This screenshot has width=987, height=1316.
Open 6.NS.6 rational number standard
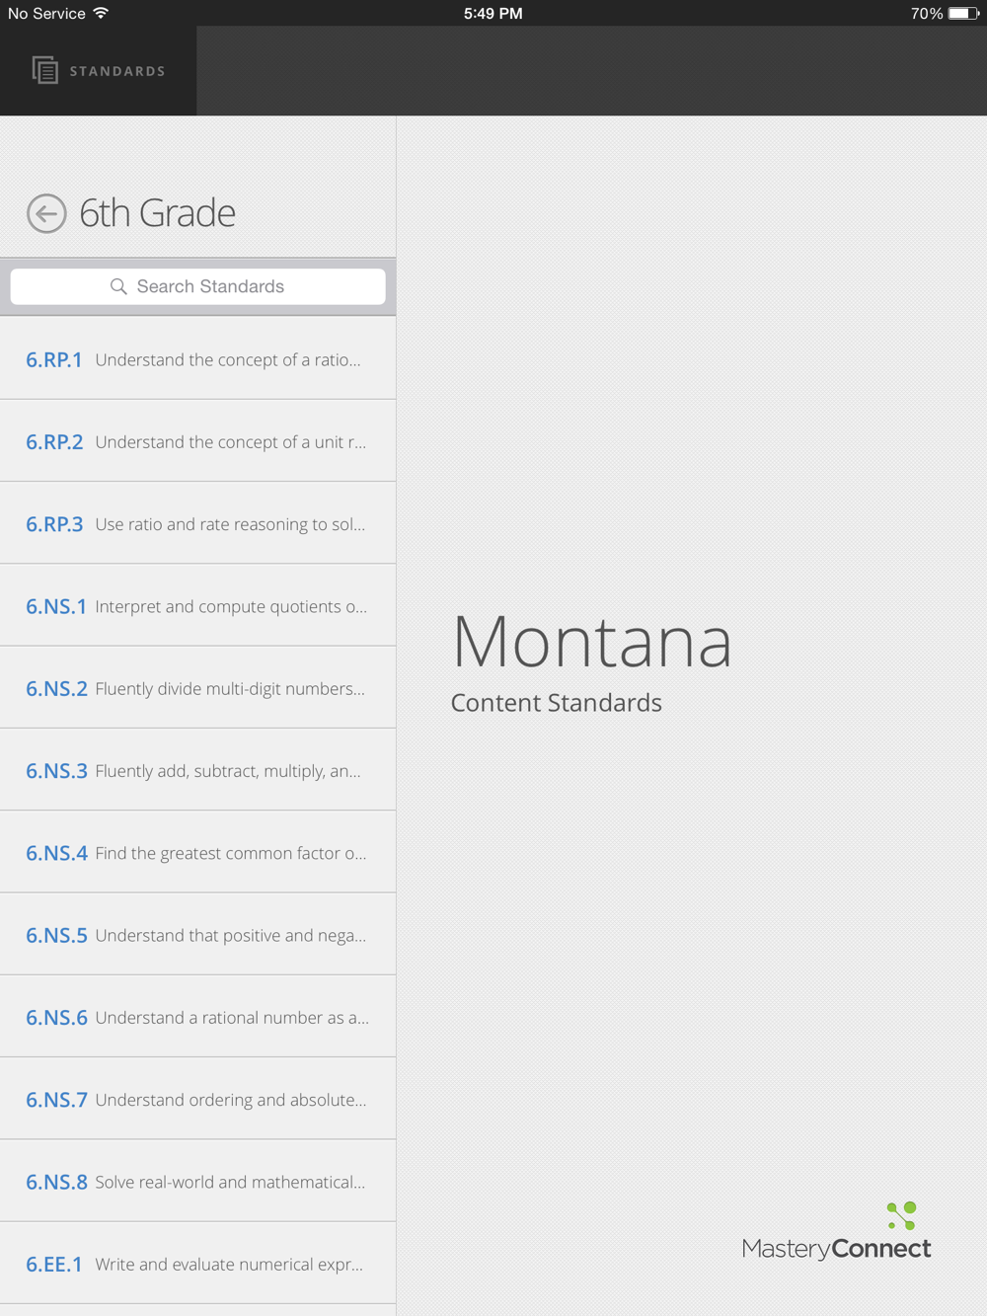pyautogui.click(x=197, y=1017)
